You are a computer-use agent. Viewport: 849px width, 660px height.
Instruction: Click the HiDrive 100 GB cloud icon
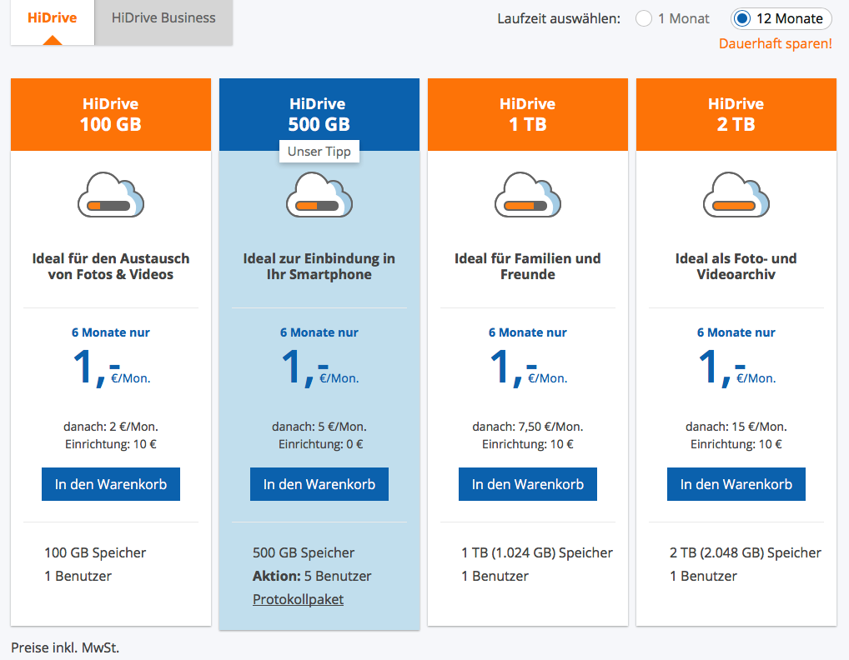[111, 195]
